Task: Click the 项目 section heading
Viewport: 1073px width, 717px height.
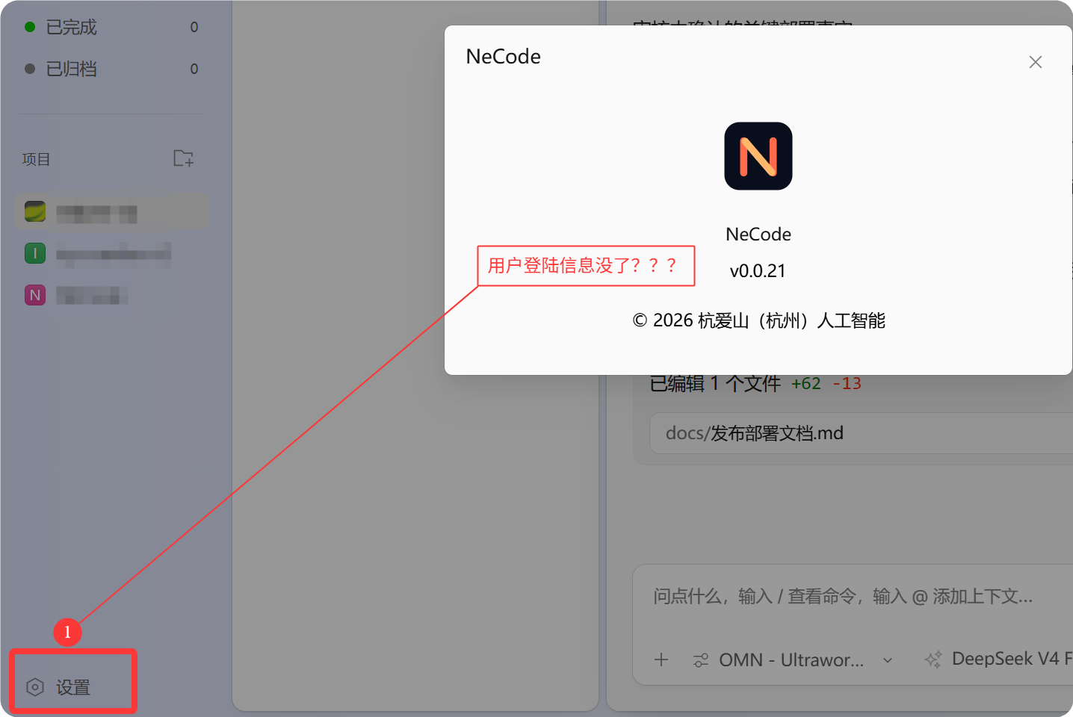Action: click(x=36, y=159)
